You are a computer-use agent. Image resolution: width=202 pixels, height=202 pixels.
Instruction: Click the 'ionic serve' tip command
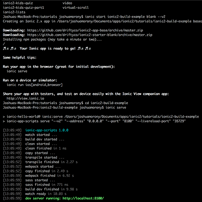tap(17, 71)
